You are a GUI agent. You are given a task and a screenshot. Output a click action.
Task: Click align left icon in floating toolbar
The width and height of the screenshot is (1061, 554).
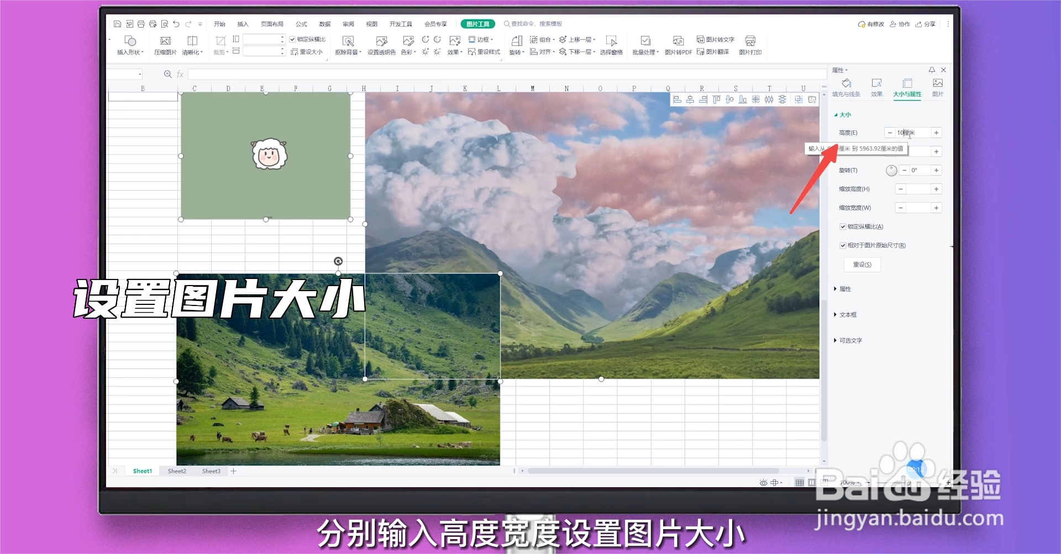click(677, 99)
